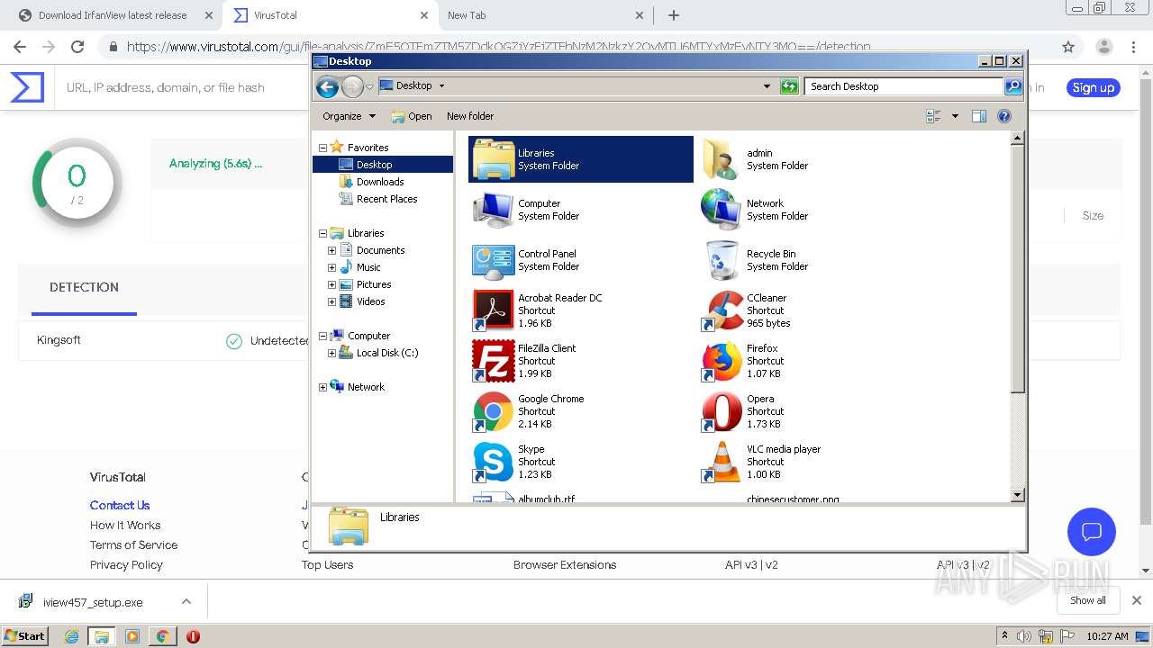Open the DETECTION tab on VirusTotal

click(x=84, y=287)
